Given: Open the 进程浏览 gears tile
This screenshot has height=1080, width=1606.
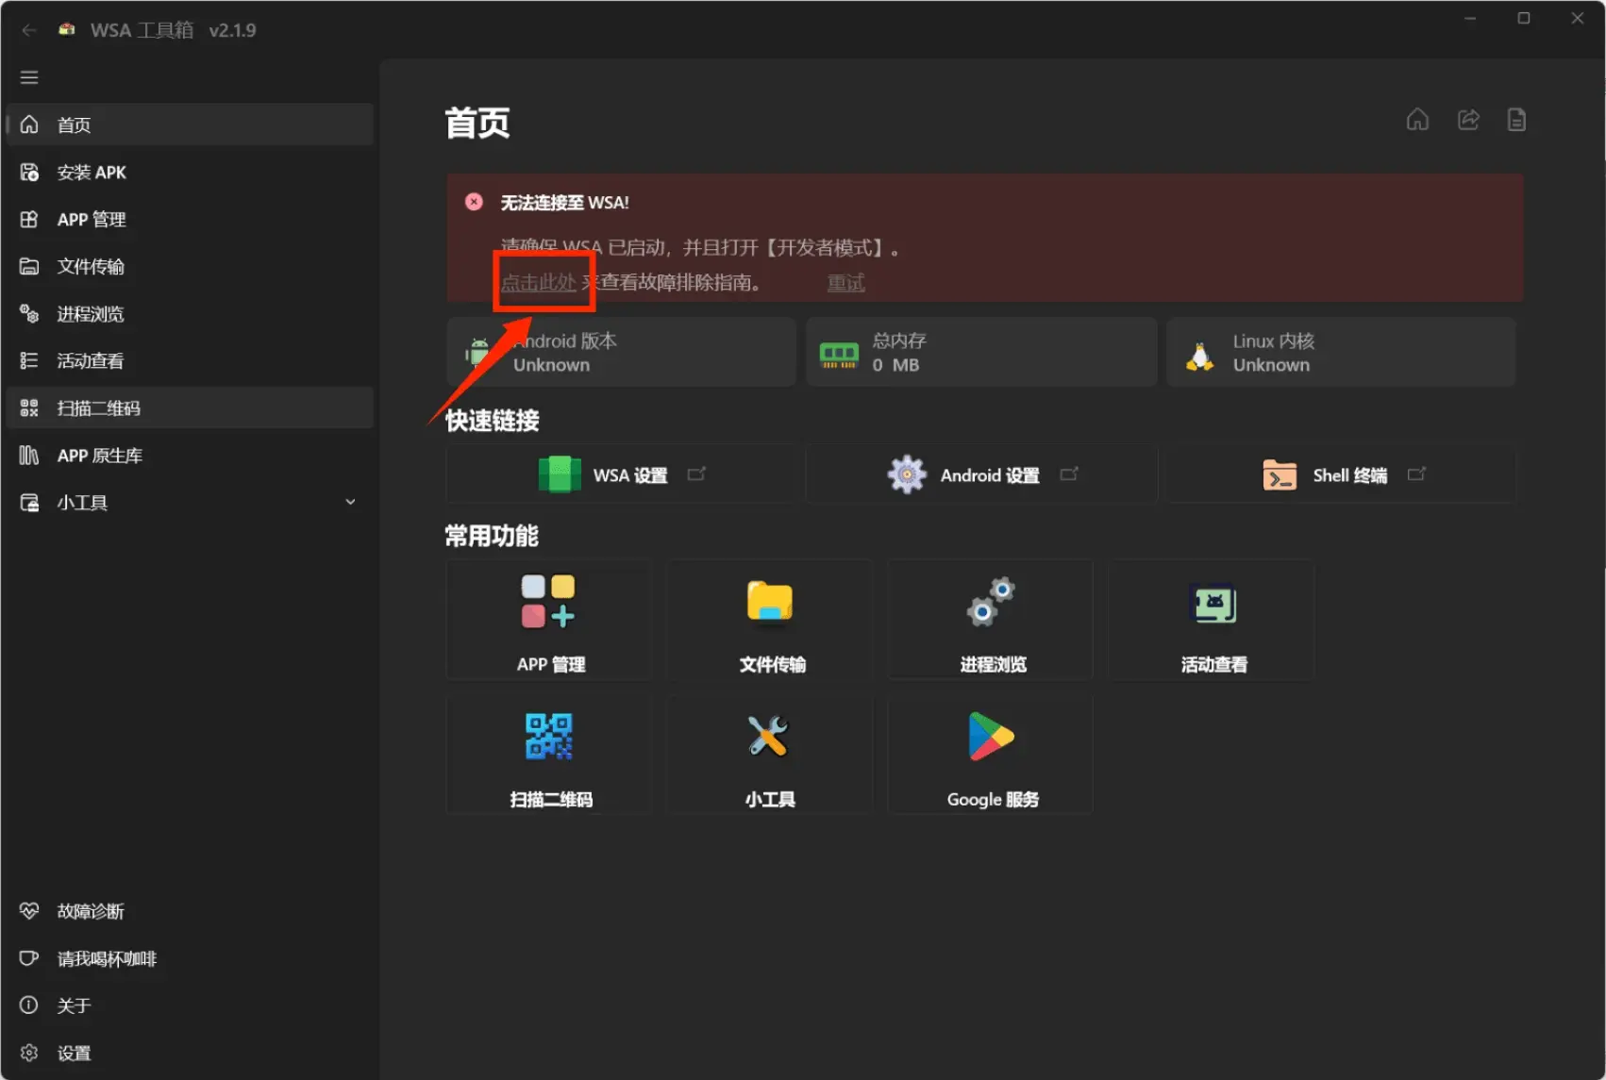Looking at the screenshot, I should [x=991, y=620].
